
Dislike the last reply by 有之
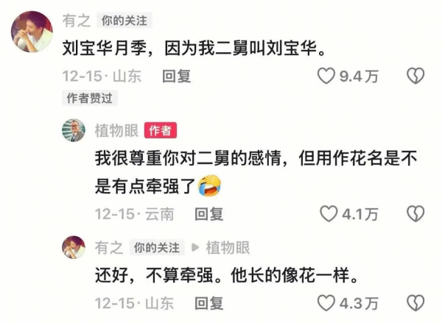click(415, 303)
